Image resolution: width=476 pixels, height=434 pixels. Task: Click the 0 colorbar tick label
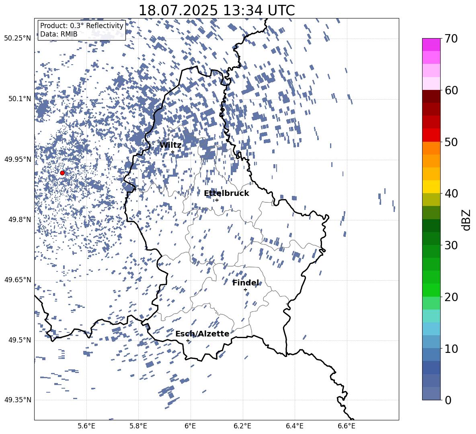click(448, 400)
